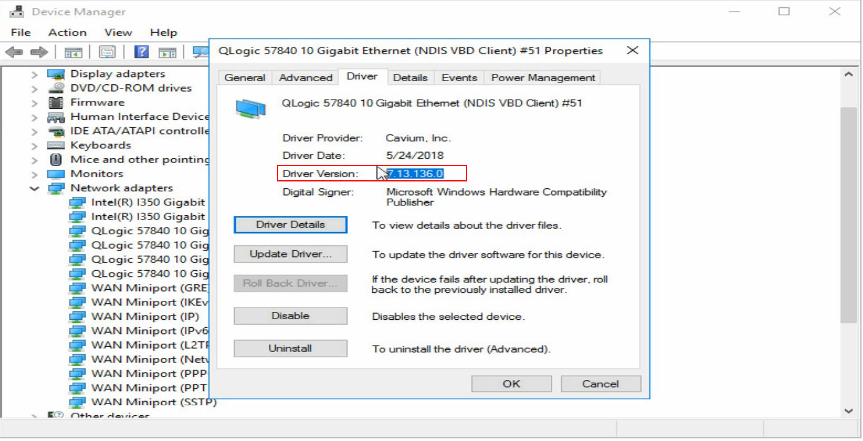863x441 pixels.
Task: Click the QLogic adapter icon in Properties dialog
Action: click(x=251, y=109)
